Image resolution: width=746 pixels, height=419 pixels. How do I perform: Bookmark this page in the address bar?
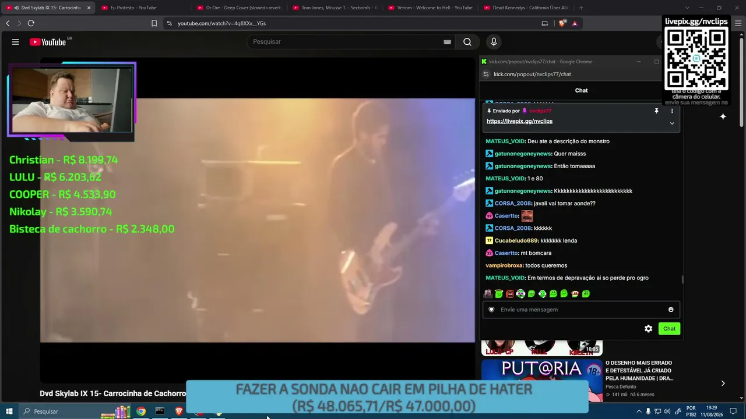coord(154,23)
